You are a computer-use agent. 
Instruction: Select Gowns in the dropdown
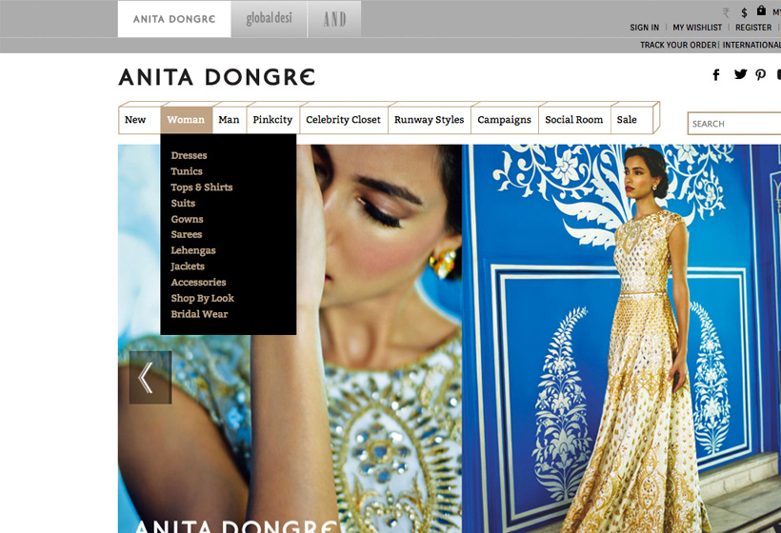187,219
